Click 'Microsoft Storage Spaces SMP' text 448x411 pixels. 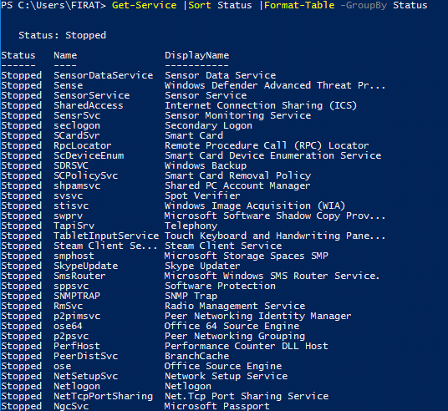[x=247, y=256]
